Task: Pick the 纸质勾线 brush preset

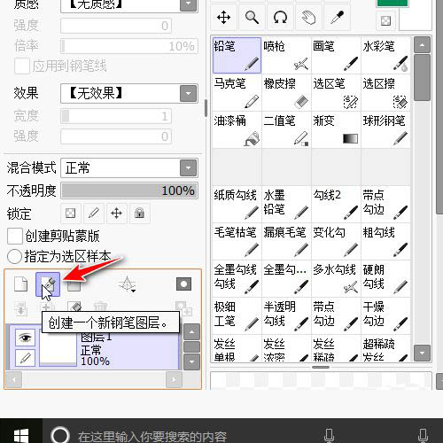Action: tap(237, 205)
